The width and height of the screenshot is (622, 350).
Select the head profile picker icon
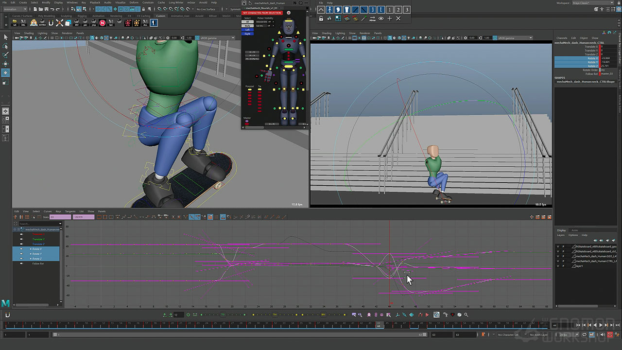[338, 10]
